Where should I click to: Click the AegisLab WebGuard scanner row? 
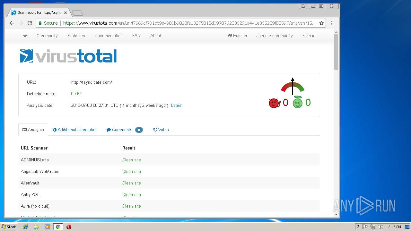(169, 171)
